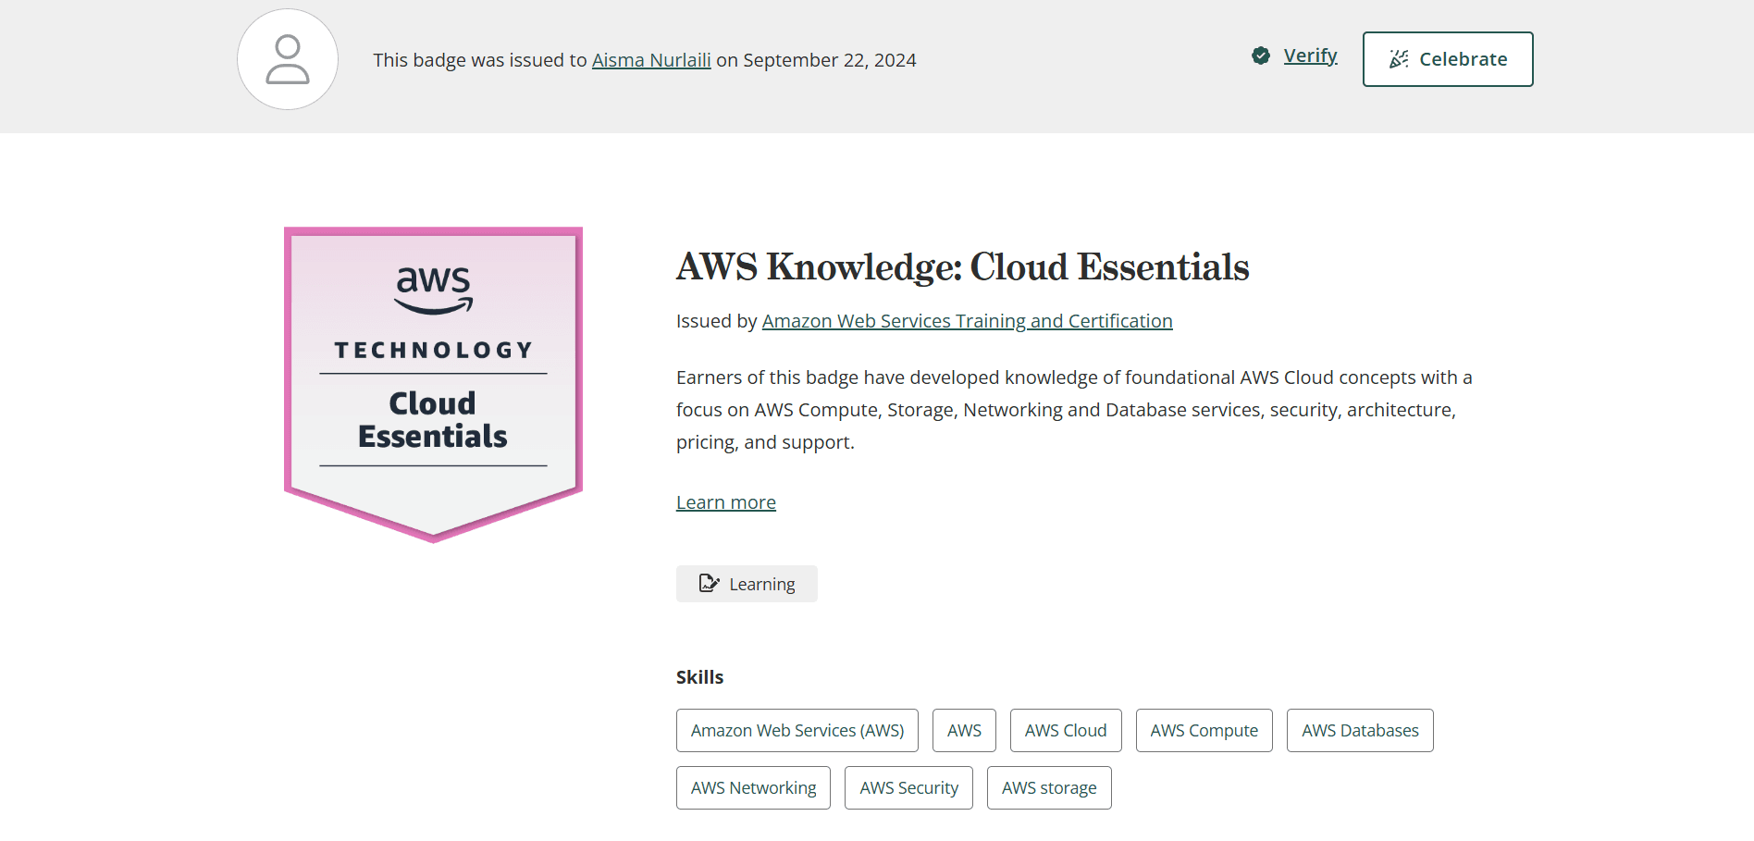Click the AWS Cloud Essentials badge image
Viewport: 1754px width, 841px height.
coord(433,384)
